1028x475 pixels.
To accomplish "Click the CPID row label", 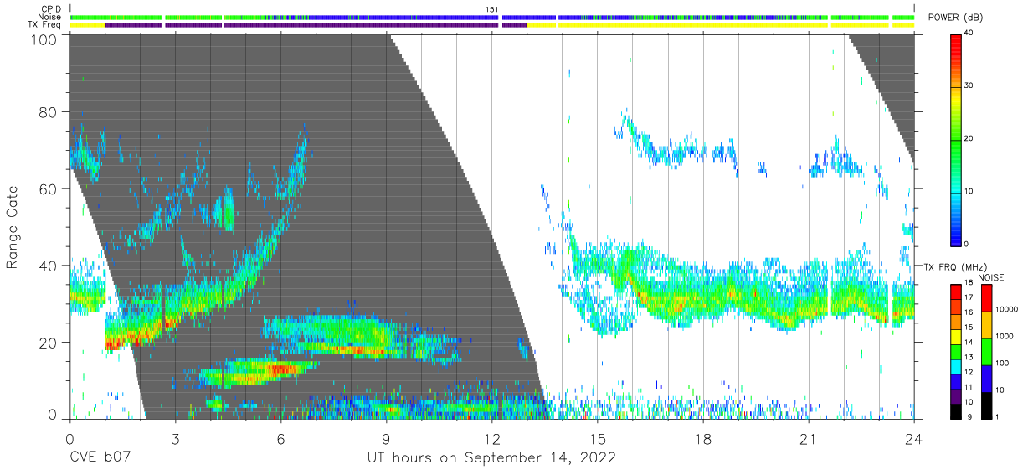I will 50,9.
